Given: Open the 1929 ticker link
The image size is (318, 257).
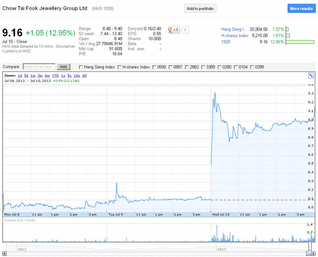Looking at the screenshot, I should (226, 42).
